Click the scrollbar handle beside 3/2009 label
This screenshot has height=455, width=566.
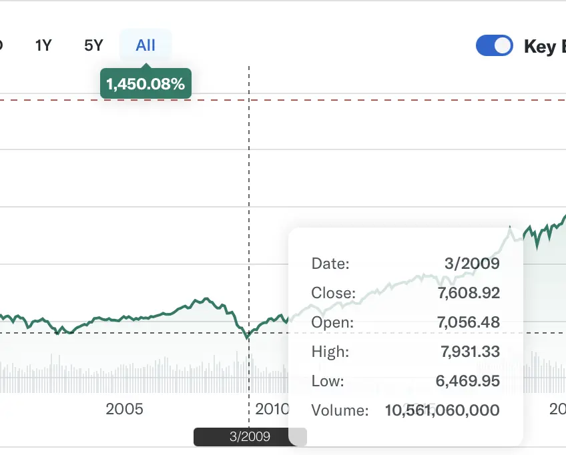coord(297,437)
